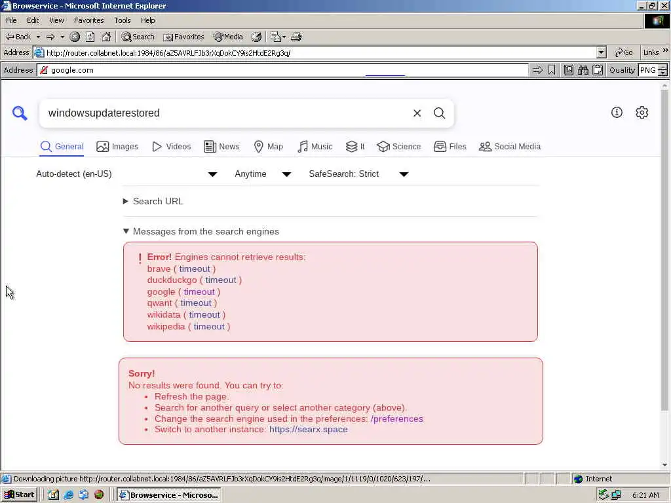The width and height of the screenshot is (671, 503).
Task: Click the duckduckgo timeout link
Action: (x=221, y=280)
